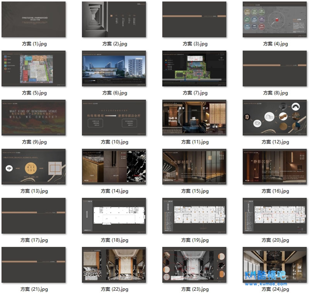Open the 方案 (18).jpg floor plan thumbnail
Screen dimensions: 309x293
tap(114, 216)
